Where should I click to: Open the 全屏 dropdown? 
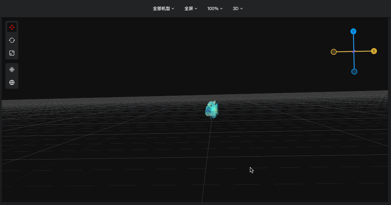pos(191,9)
